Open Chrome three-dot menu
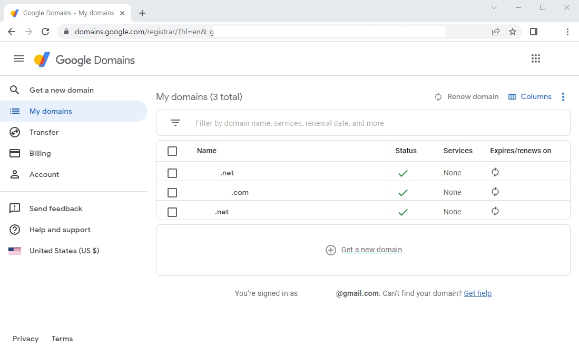 coord(567,32)
